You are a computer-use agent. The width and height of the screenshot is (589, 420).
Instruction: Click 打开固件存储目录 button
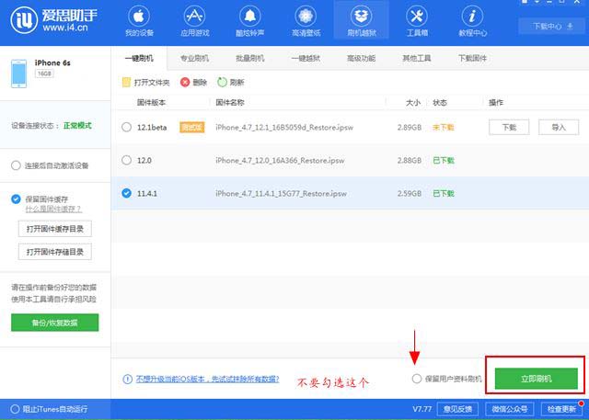(x=55, y=252)
